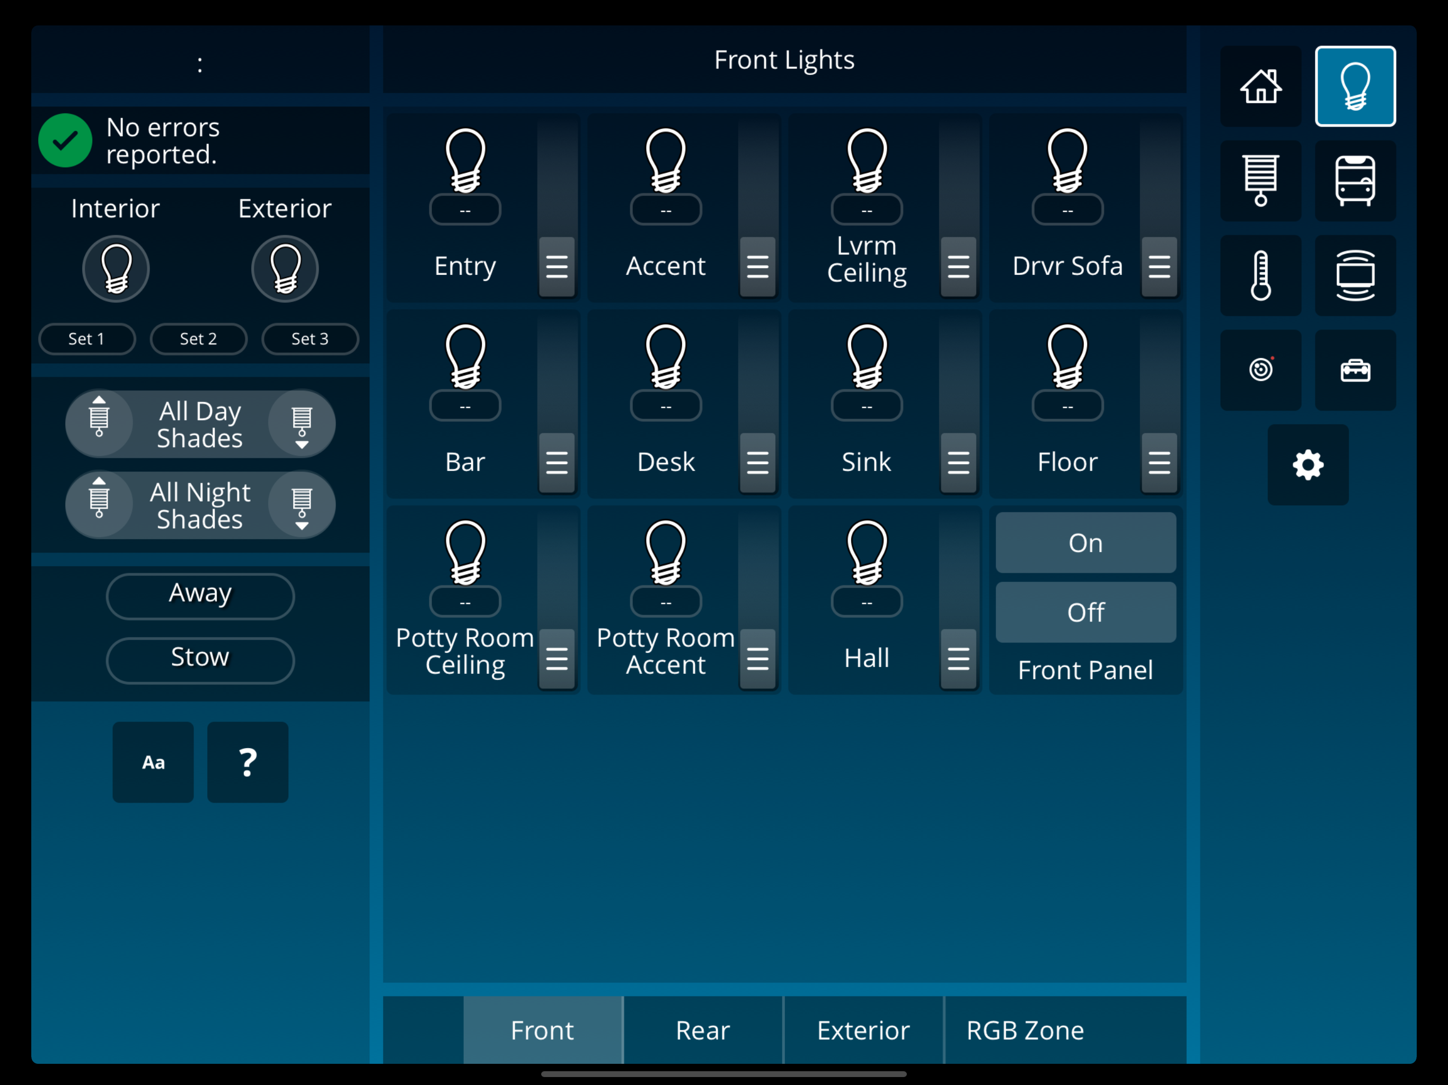1448x1085 pixels.
Task: Turn Front Panel lights On
Action: tap(1085, 542)
